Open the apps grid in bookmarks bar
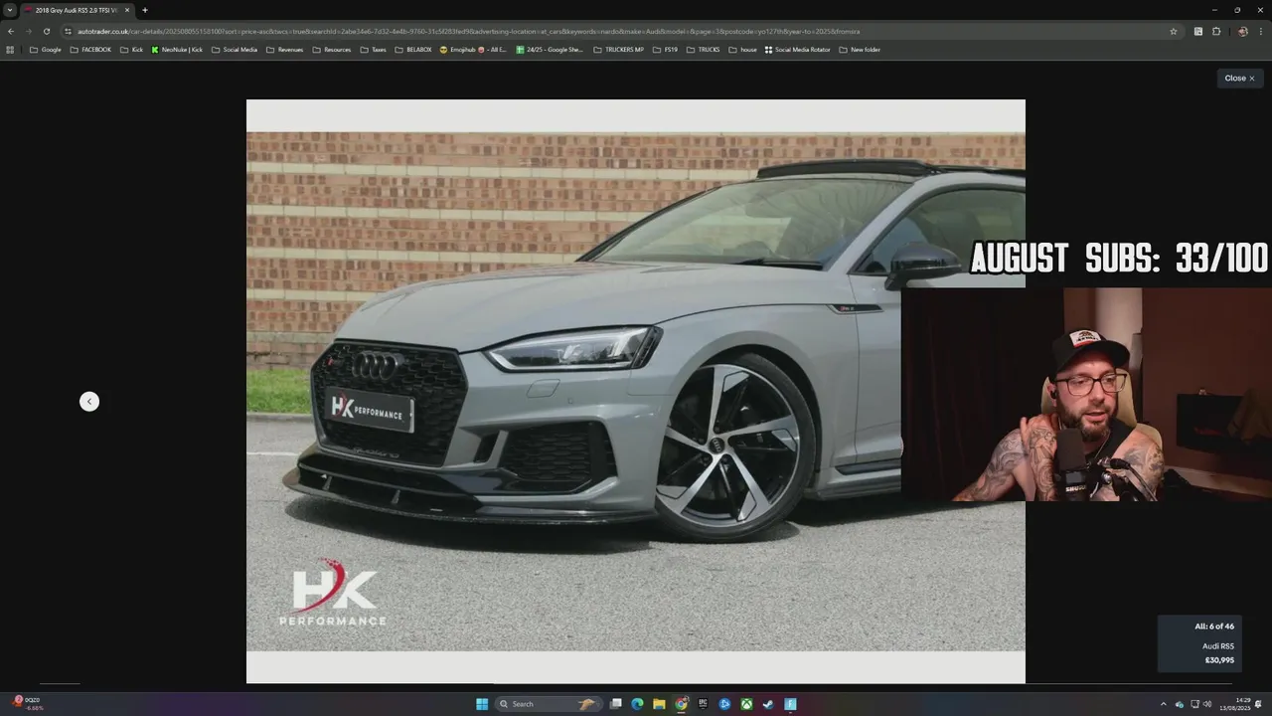This screenshot has width=1272, height=716. point(10,50)
